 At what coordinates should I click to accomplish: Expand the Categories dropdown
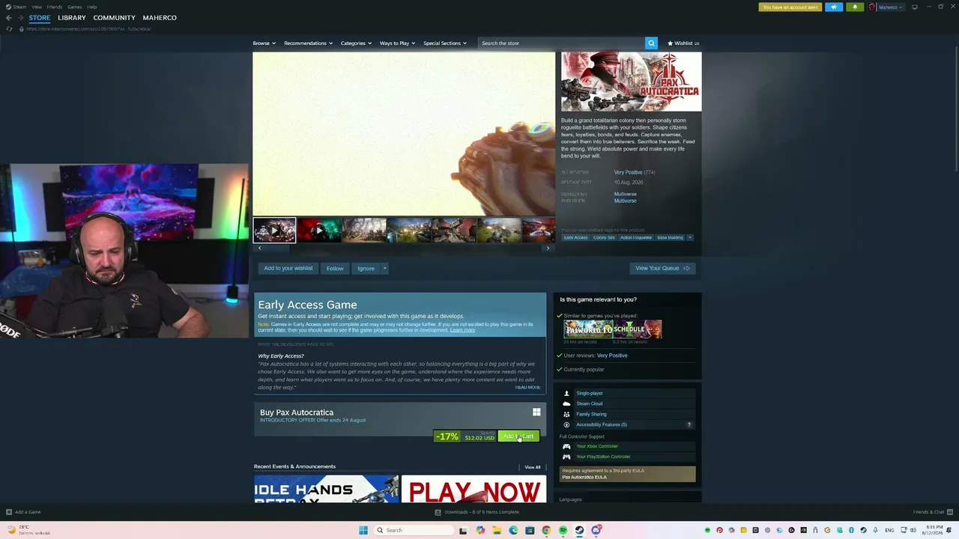pos(356,43)
